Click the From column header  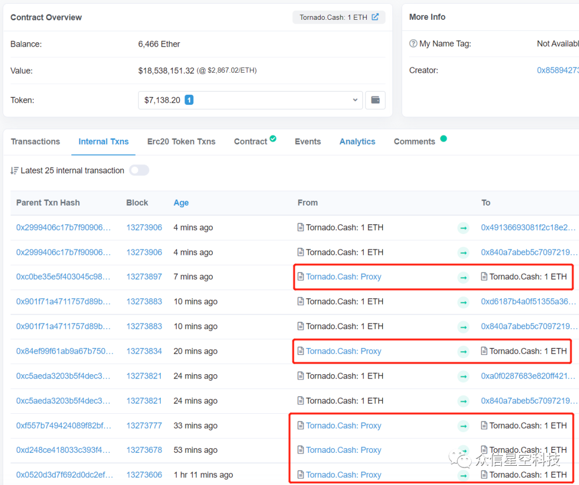point(308,202)
